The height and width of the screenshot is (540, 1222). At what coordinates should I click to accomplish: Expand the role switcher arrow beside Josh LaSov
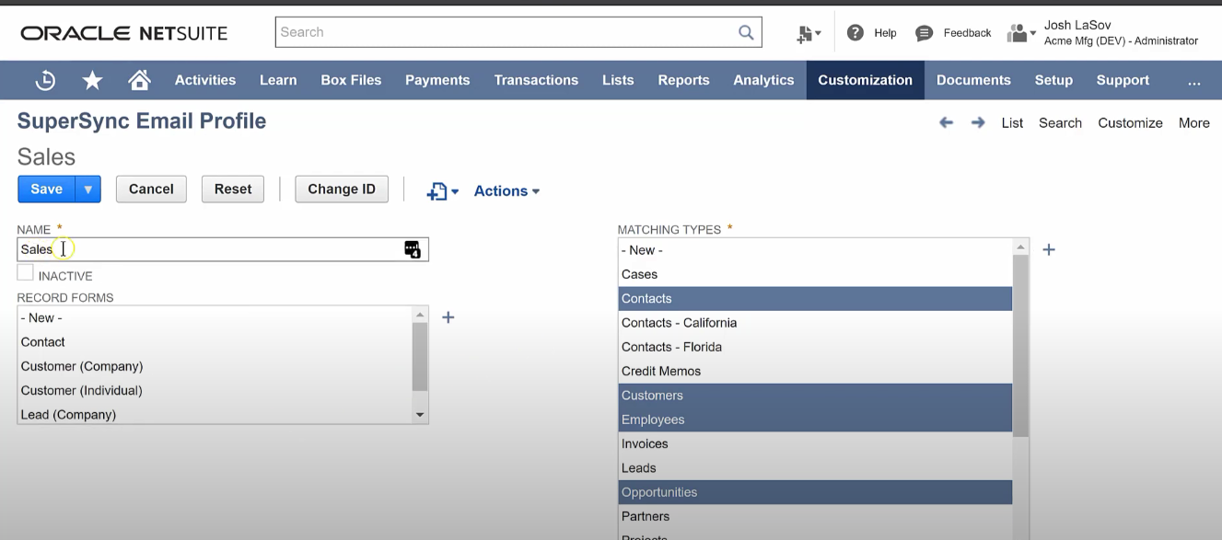tap(1032, 32)
